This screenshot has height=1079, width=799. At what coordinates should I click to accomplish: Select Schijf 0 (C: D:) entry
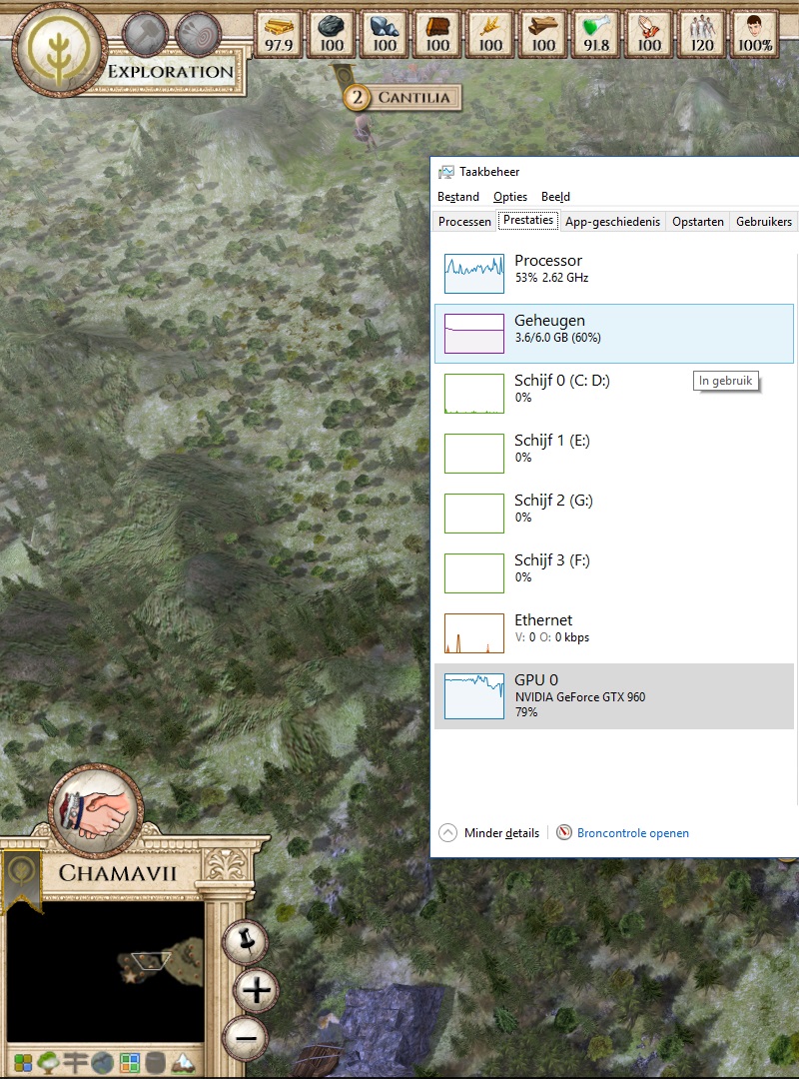pyautogui.click(x=614, y=393)
